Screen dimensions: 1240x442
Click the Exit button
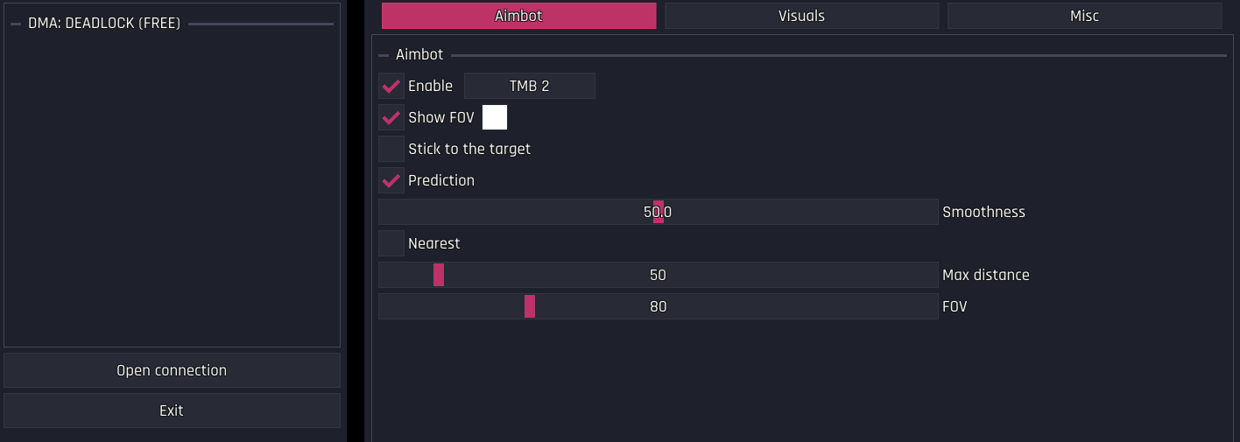tap(172, 410)
